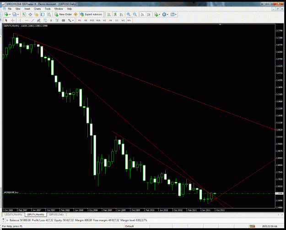Select the Text Label tool
The height and width of the screenshot is (230, 286).
[x=57, y=21]
